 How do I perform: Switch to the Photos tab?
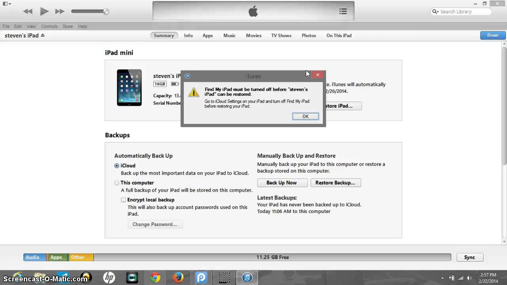pos(309,35)
